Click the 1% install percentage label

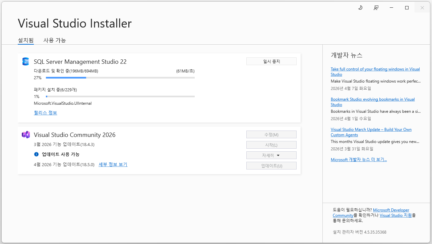tap(37, 97)
